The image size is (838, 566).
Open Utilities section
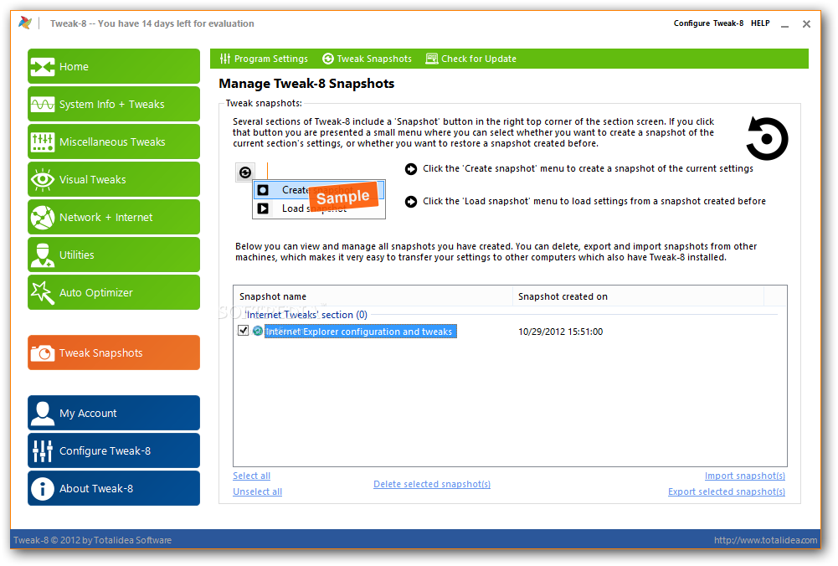pos(114,255)
